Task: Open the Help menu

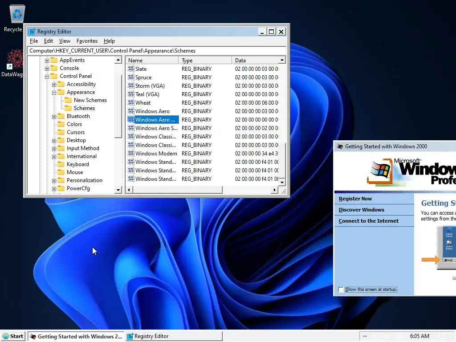Action: 109,41
